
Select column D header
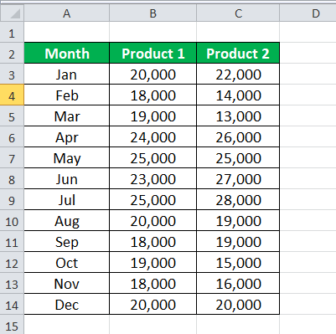pos(308,13)
